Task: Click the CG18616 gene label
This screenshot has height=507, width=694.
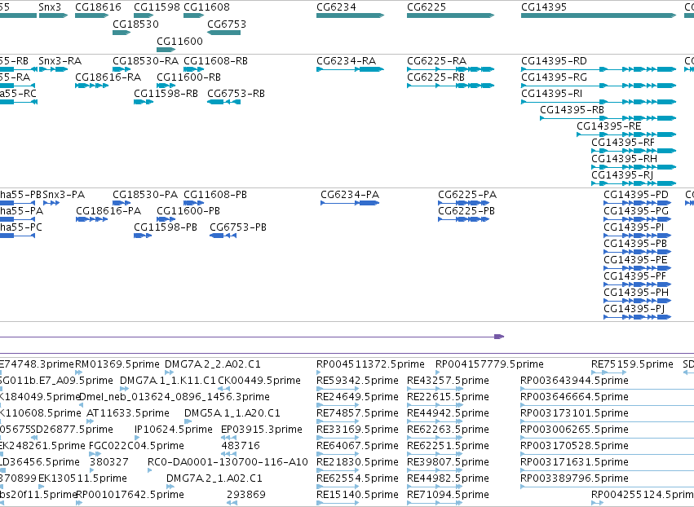Action: [98, 7]
